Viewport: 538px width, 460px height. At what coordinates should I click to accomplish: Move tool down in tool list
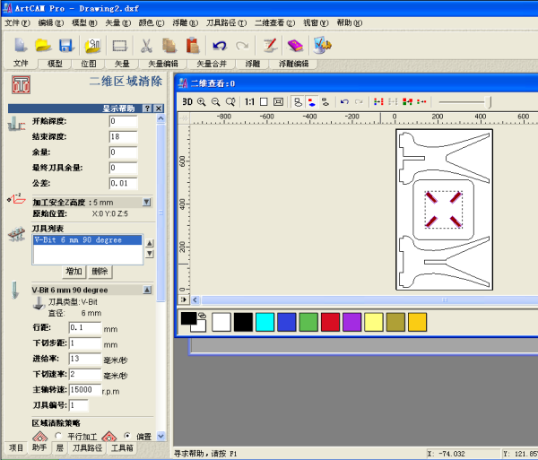tap(150, 254)
